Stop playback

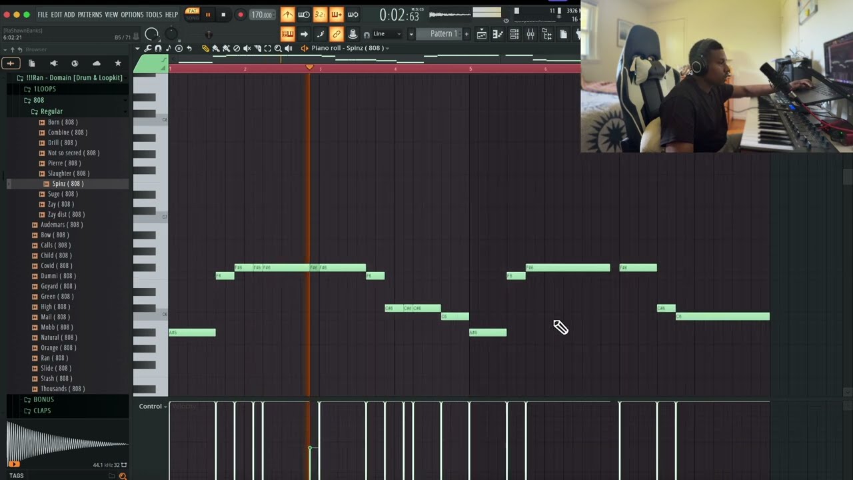pos(223,15)
